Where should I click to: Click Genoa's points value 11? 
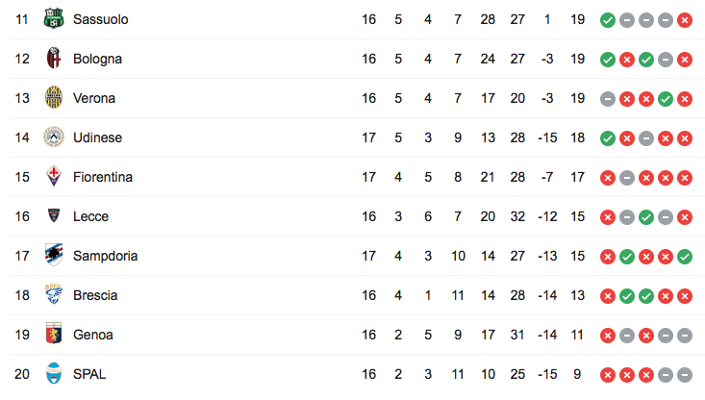coord(577,335)
